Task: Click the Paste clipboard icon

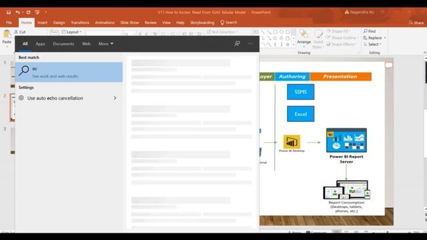Action: (7, 34)
